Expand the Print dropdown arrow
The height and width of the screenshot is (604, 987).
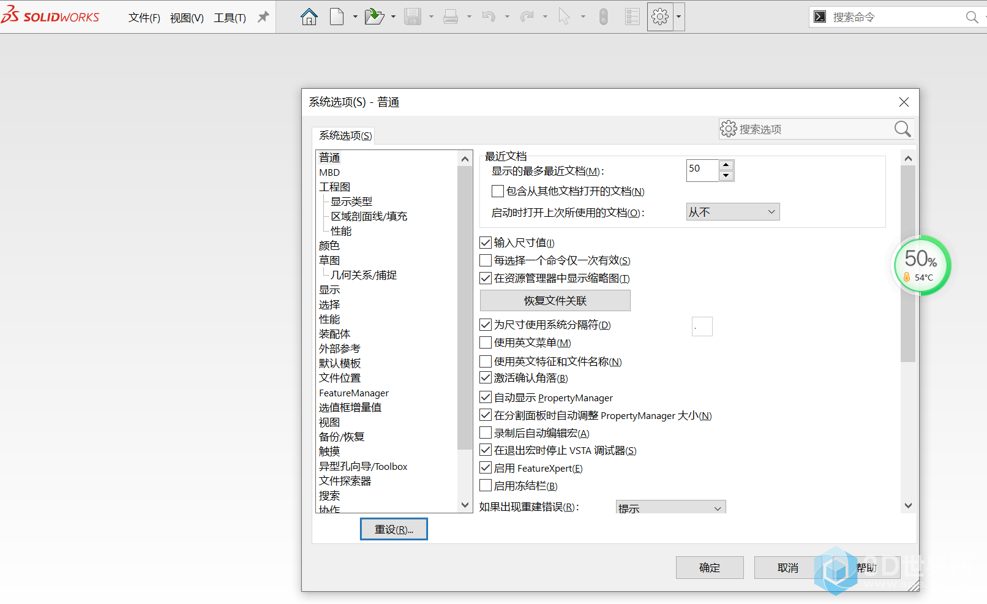point(469,17)
